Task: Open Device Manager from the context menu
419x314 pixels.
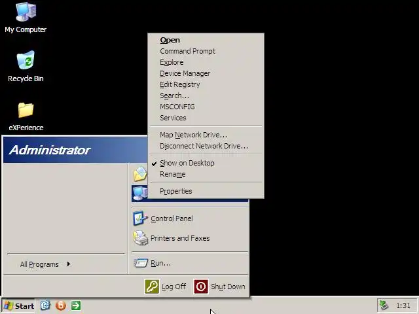Action: [x=206, y=73]
